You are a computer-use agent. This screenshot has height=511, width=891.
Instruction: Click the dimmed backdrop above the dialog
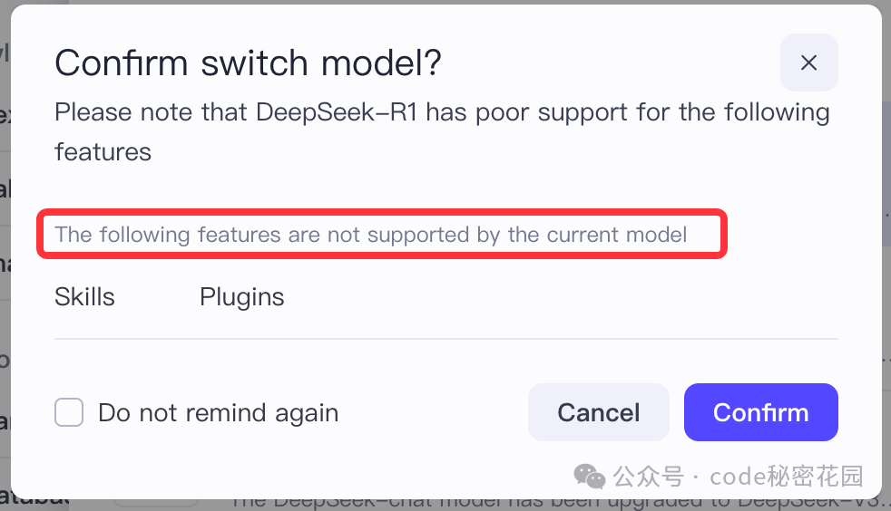pos(445,3)
